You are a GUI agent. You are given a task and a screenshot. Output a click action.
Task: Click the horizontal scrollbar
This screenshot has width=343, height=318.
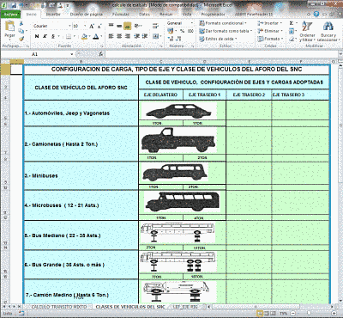pyautogui.click(x=256, y=307)
